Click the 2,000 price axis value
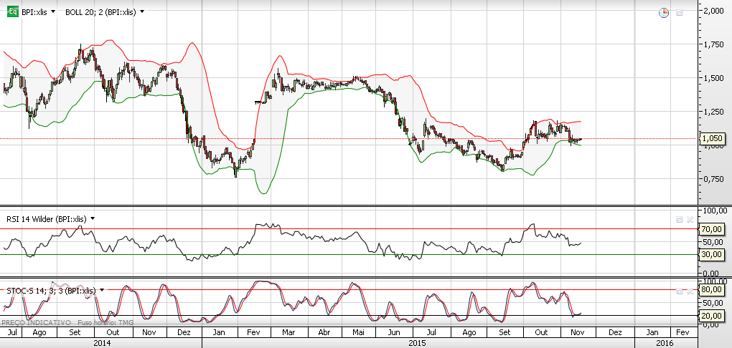The height and width of the screenshot is (348, 732). (713, 11)
